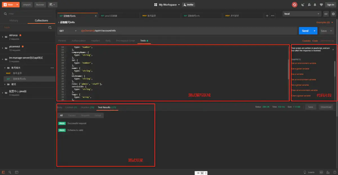
Task: Open the Pre-request Script tab
Action: (x=126, y=41)
